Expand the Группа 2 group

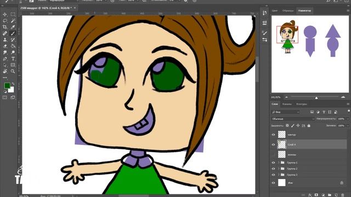click(279, 169)
